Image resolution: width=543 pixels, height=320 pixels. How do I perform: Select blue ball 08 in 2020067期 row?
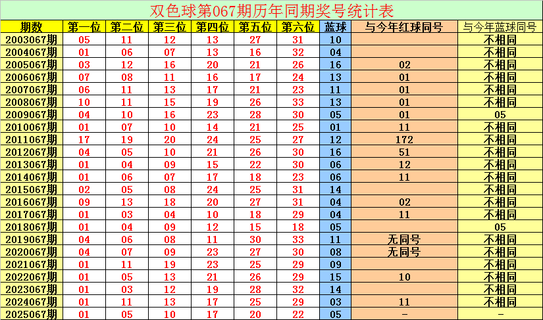click(335, 252)
